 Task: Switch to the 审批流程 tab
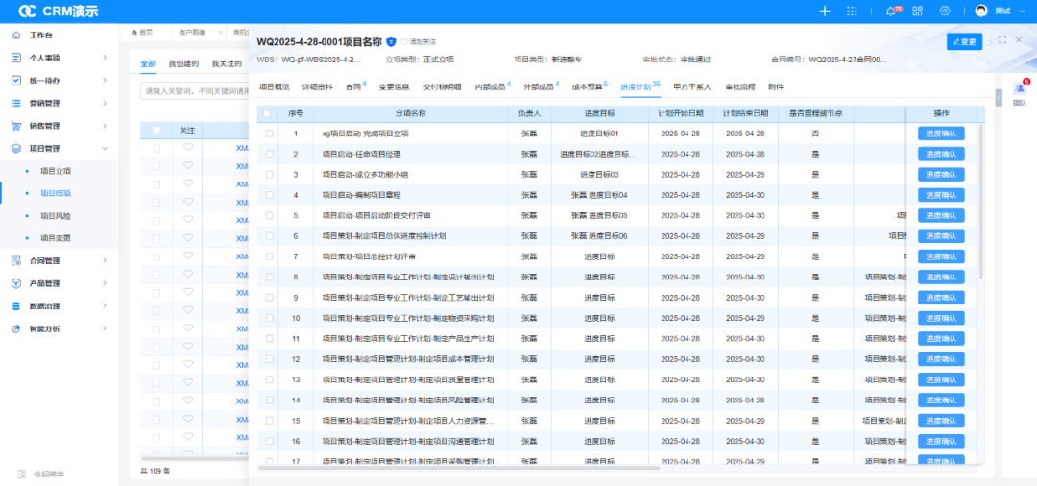tap(739, 86)
